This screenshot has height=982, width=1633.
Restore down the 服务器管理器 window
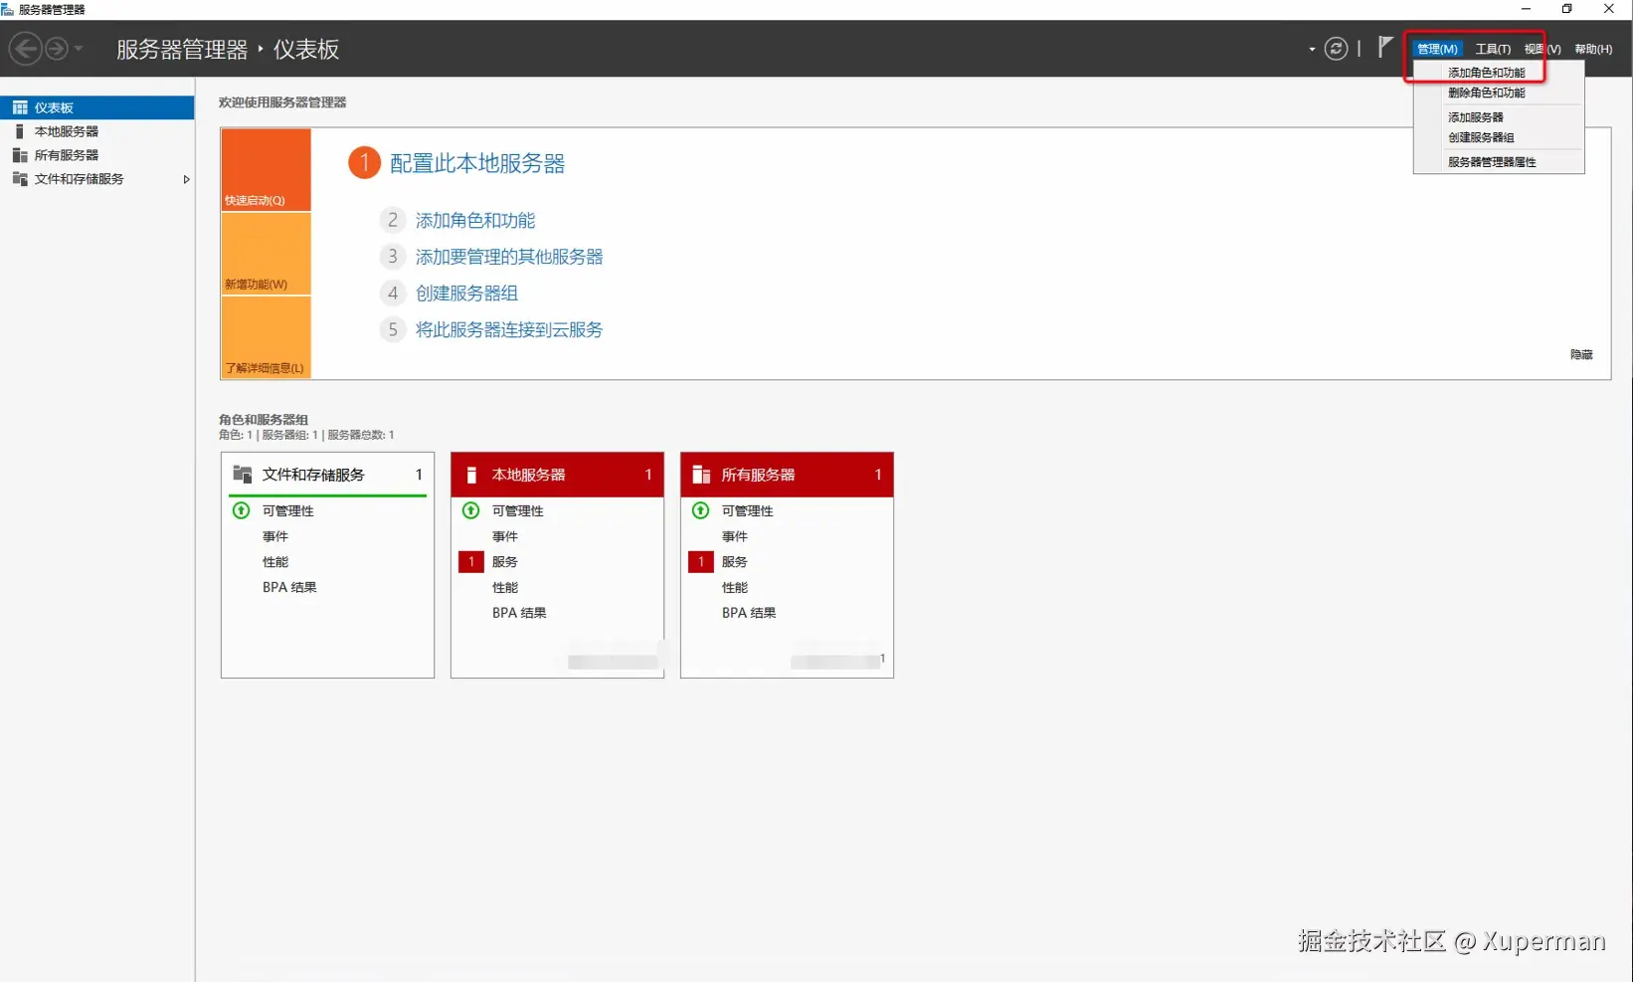coord(1567,9)
